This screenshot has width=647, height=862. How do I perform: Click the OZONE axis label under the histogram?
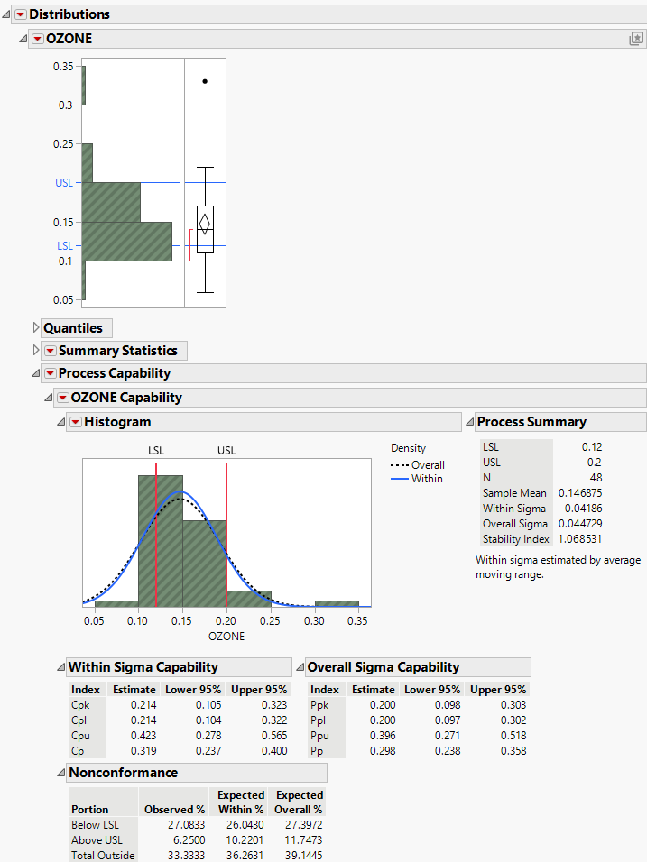[226, 636]
